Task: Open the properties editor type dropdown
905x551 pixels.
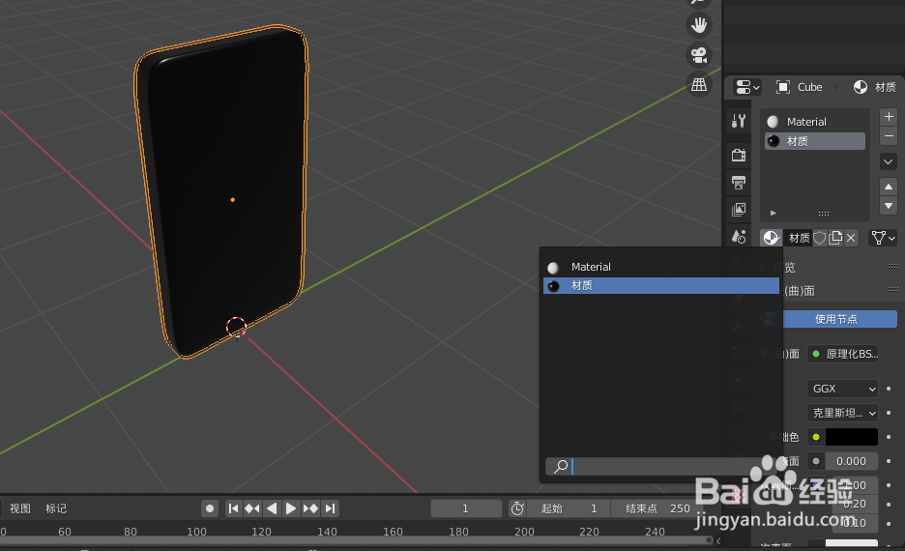Action: pyautogui.click(x=747, y=87)
